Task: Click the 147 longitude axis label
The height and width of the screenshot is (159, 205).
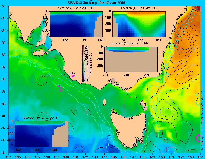Action: [x=133, y=157]
